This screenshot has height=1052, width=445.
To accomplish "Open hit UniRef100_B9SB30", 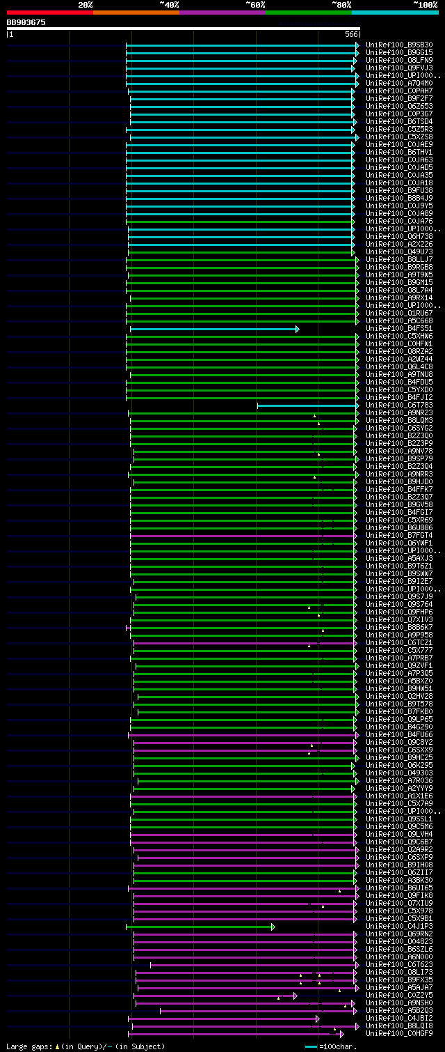I will point(400,45).
